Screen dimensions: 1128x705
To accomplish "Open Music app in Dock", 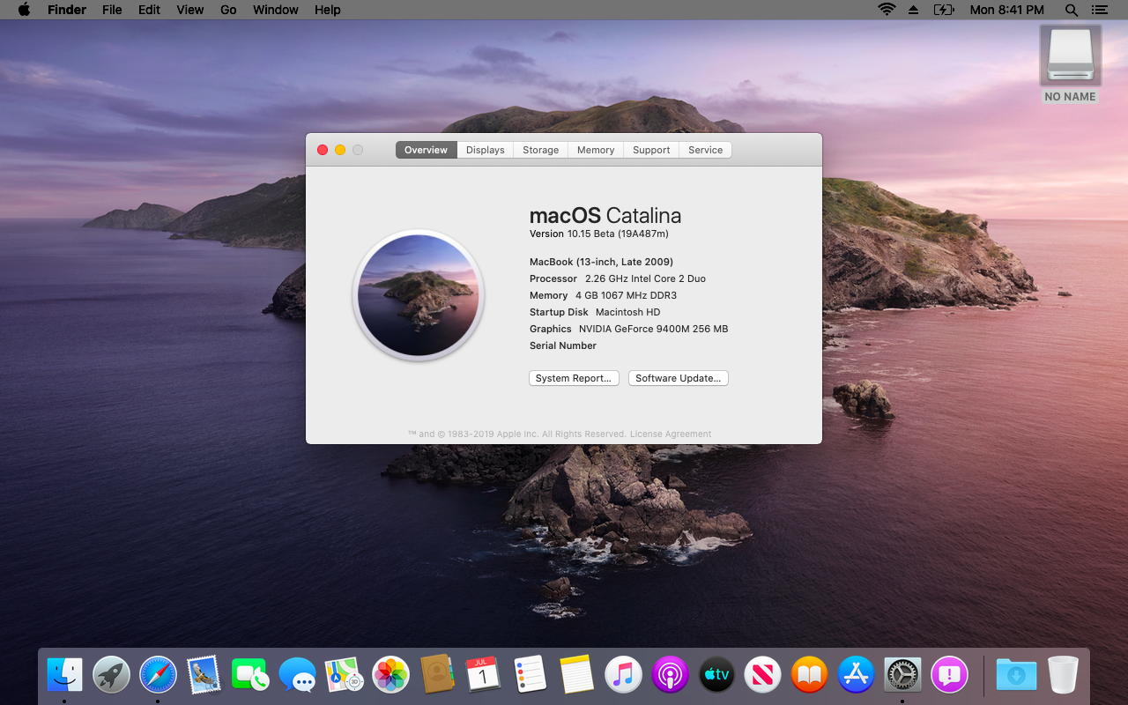I will [x=623, y=675].
